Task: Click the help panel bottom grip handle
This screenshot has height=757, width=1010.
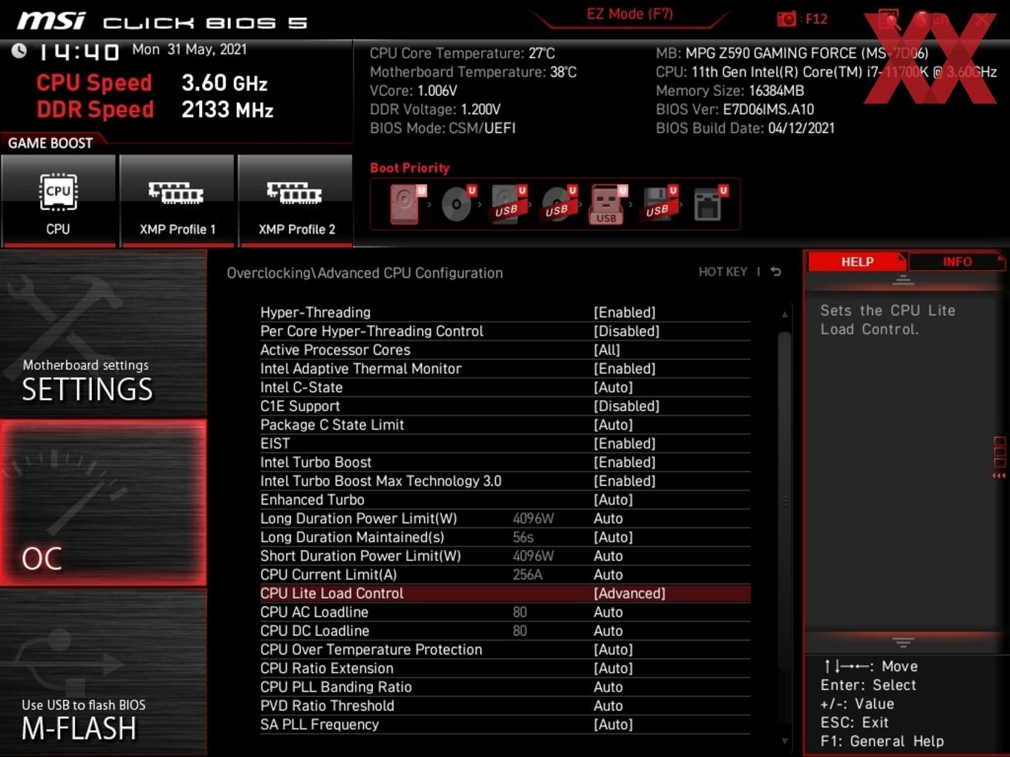Action: pos(903,642)
